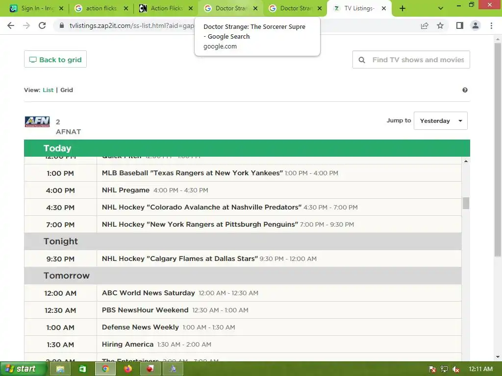Click the Find TV shows and movies field

click(x=411, y=59)
